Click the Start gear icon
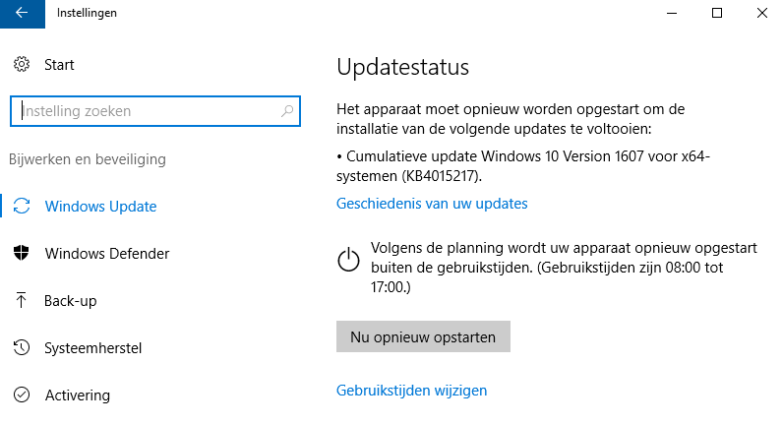 click(x=22, y=65)
